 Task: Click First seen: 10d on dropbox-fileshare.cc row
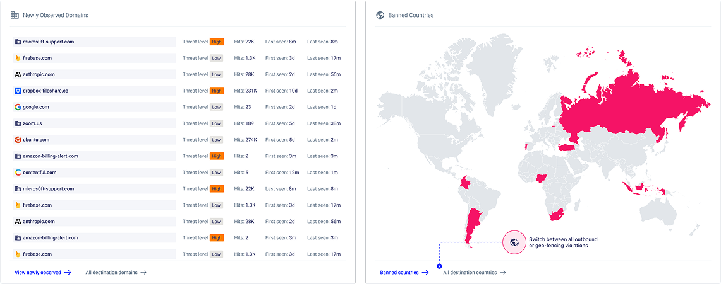click(281, 91)
